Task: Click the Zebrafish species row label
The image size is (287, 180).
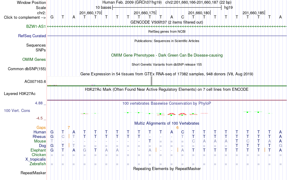Action: click(x=38, y=164)
